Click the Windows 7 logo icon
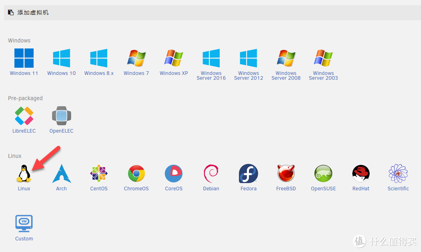Screen dimensions: 421x252 tap(136, 58)
